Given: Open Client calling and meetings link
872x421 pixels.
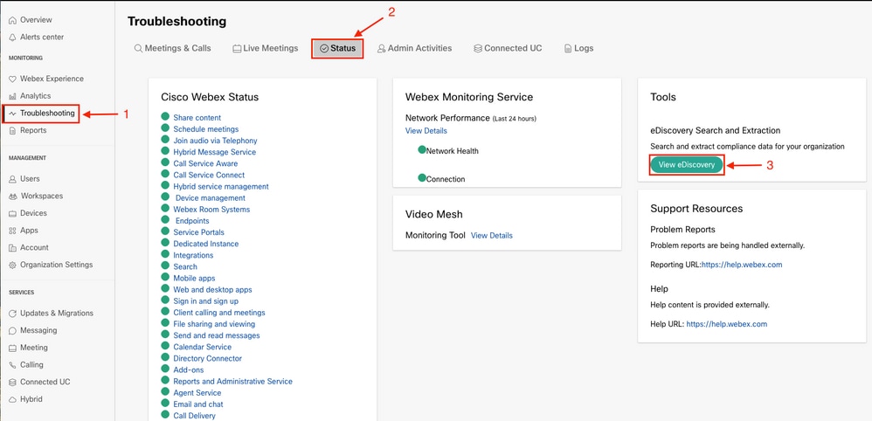Looking at the screenshot, I should click(219, 313).
